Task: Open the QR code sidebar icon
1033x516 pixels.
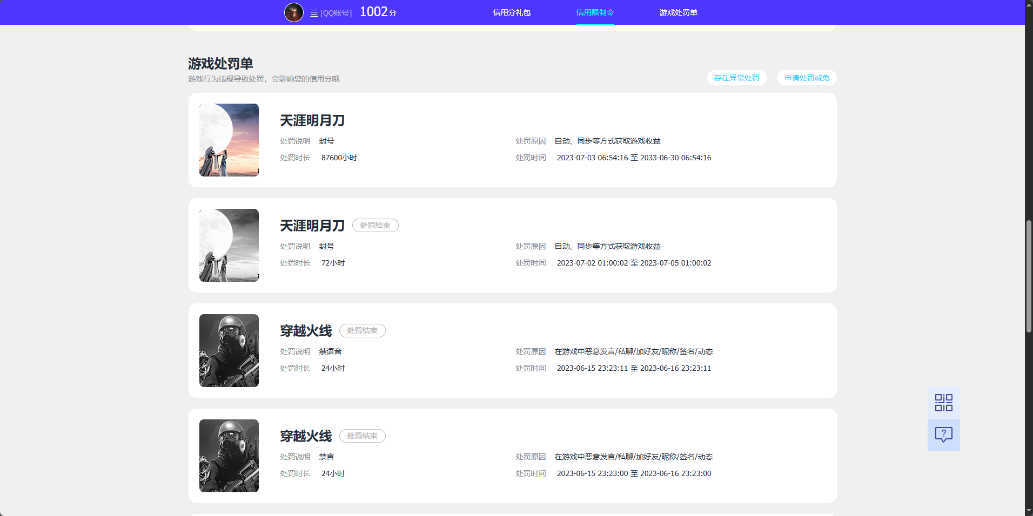Action: 943,403
